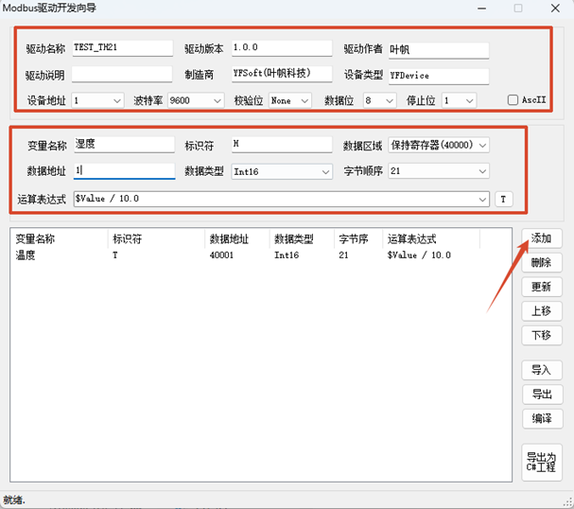Viewport: 574px width, 509px height.
Task: Open the 数据位 dropdown showing 8
Action: 379,100
